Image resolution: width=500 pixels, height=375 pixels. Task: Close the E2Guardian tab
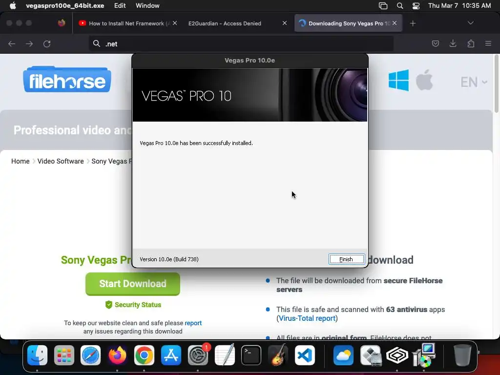(x=285, y=23)
